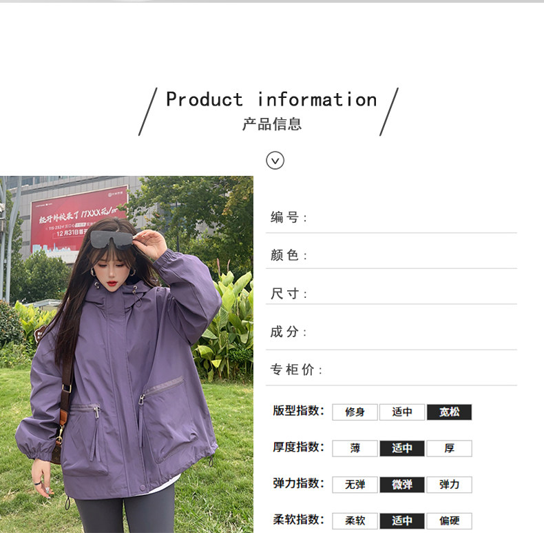This screenshot has height=533, width=544.
Task: Pick 柔软 softness option
Action: click(x=355, y=521)
